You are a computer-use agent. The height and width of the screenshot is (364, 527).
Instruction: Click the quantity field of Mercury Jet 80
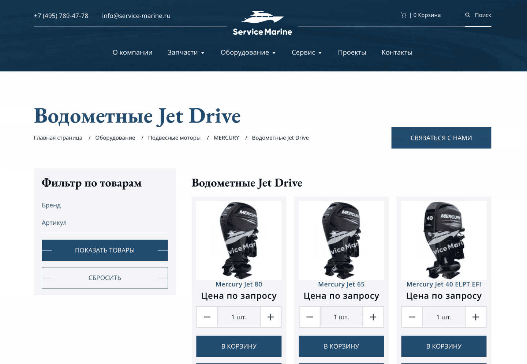click(239, 317)
